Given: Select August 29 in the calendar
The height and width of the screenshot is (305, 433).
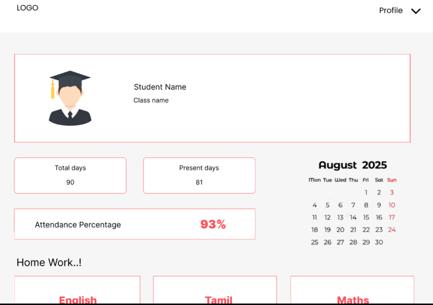Looking at the screenshot, I should point(366,242).
